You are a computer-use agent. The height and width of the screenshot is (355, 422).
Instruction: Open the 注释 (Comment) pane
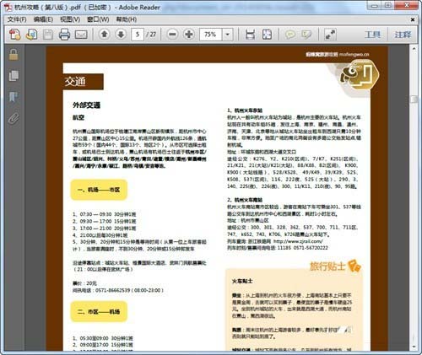tap(403, 35)
